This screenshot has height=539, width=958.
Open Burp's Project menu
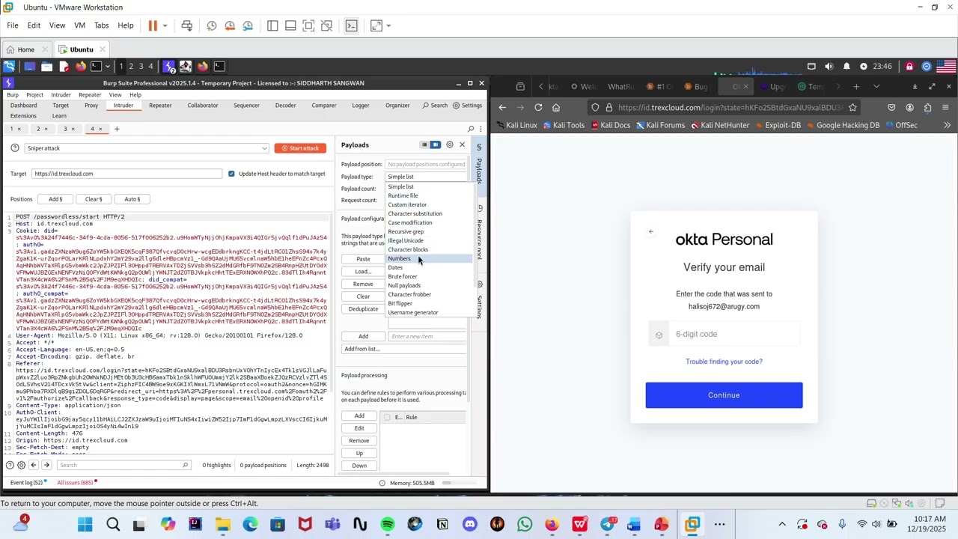pyautogui.click(x=34, y=95)
